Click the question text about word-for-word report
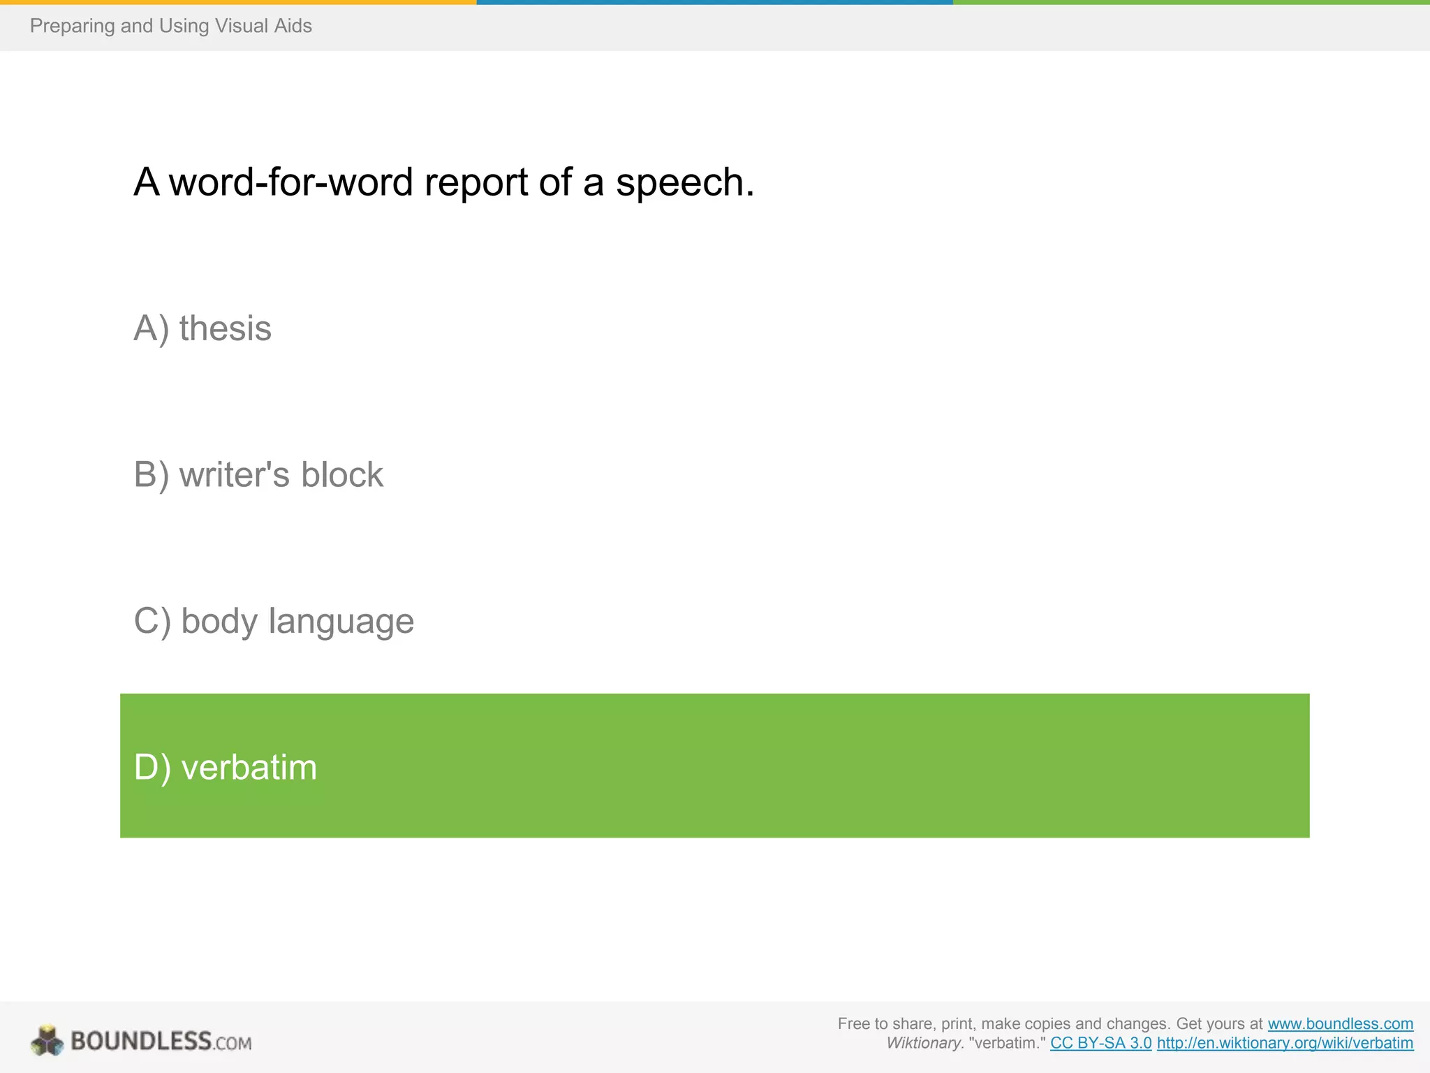The height and width of the screenshot is (1073, 1430). (444, 182)
